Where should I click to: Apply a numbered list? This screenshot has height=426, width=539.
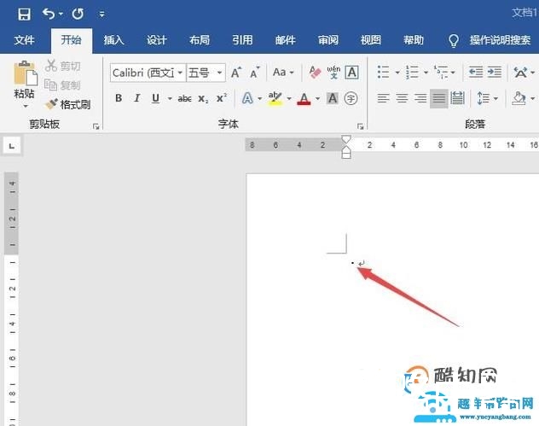(412, 73)
